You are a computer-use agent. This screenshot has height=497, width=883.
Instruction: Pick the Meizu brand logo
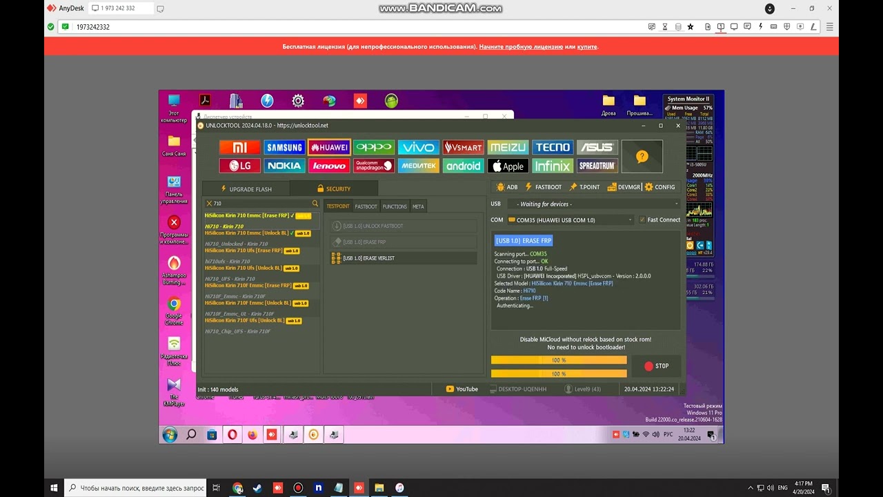click(508, 148)
